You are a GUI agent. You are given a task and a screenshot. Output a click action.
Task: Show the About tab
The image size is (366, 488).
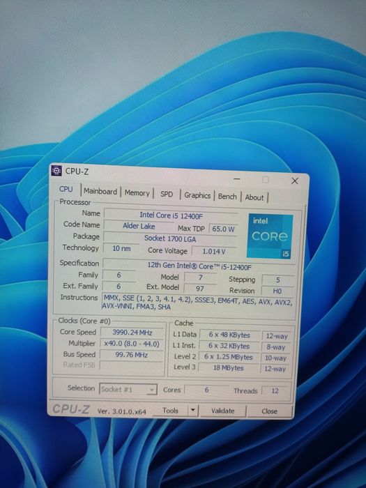(254, 197)
